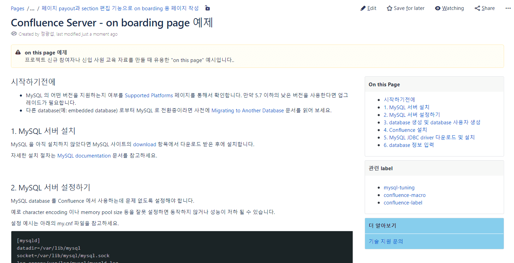
Task: Jump to 4. Confluence 설치 in table of contents
Action: (405, 130)
